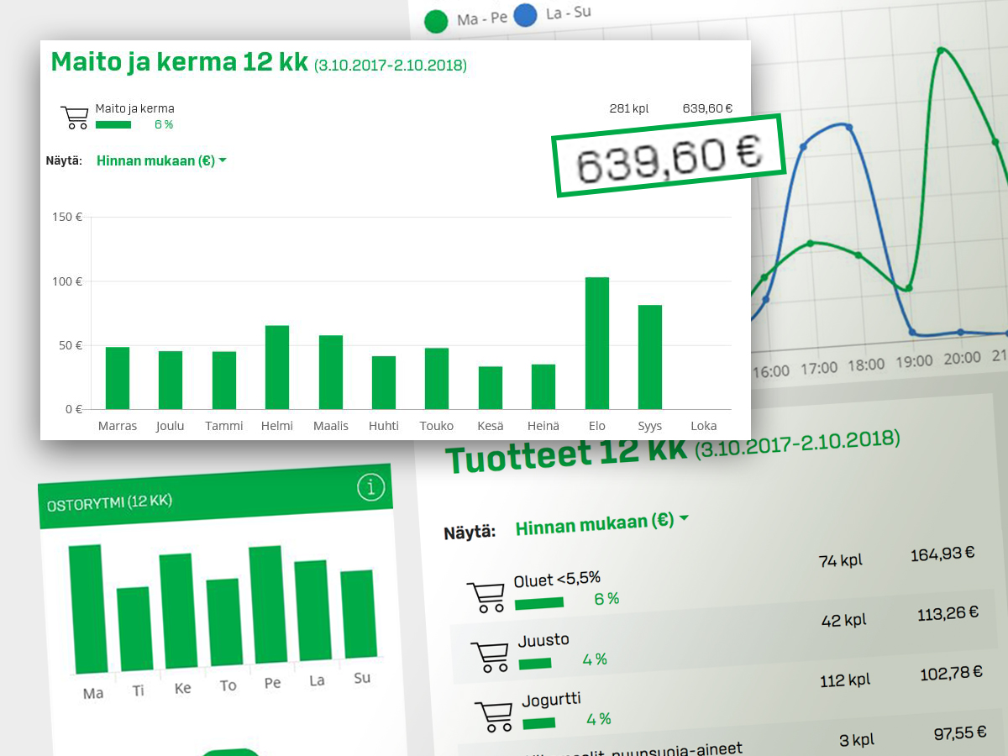The image size is (1008, 756).
Task: Select the Huhti bar in monthly chart
Action: pos(384,383)
